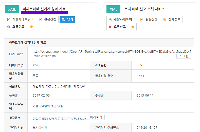The height and width of the screenshot is (132, 200).
Task: Click the 미리보기 button
Action: click(x=96, y=117)
